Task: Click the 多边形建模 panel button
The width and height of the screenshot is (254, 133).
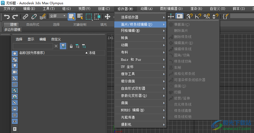Action: (x=12, y=30)
